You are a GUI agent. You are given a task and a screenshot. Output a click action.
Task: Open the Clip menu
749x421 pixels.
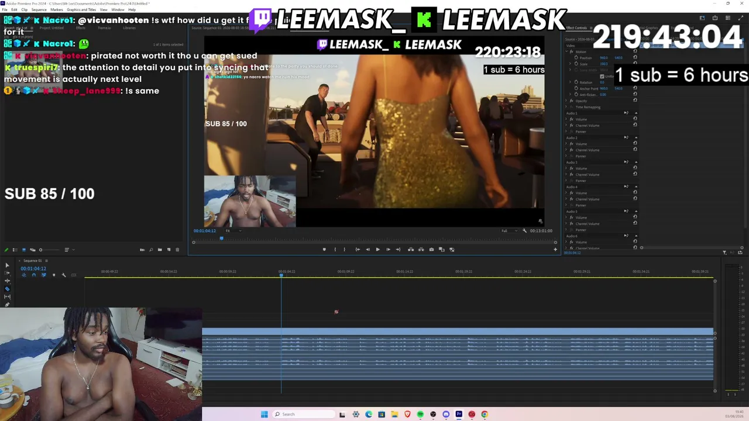tap(24, 10)
